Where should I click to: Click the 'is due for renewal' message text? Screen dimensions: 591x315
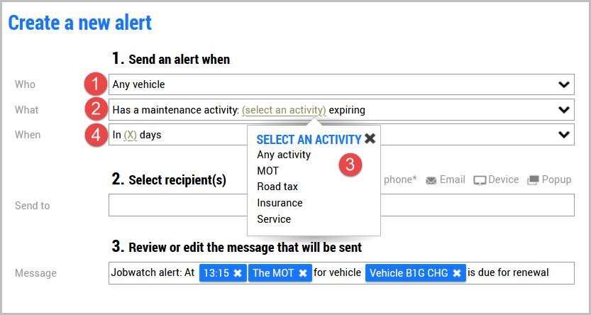point(508,272)
